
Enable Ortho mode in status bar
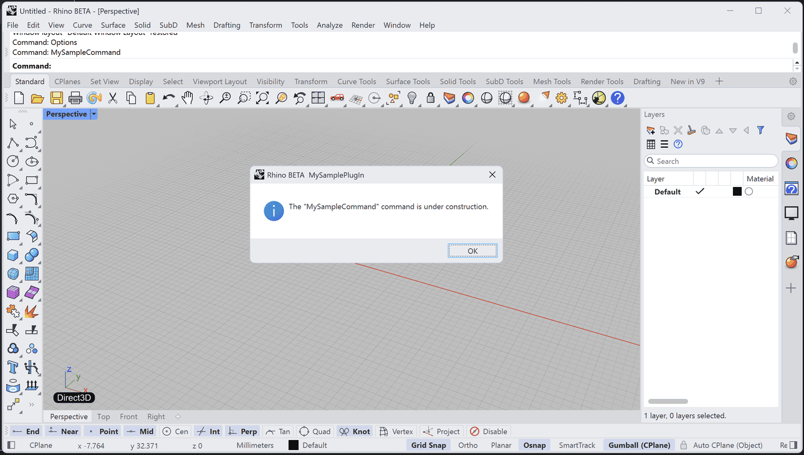468,445
